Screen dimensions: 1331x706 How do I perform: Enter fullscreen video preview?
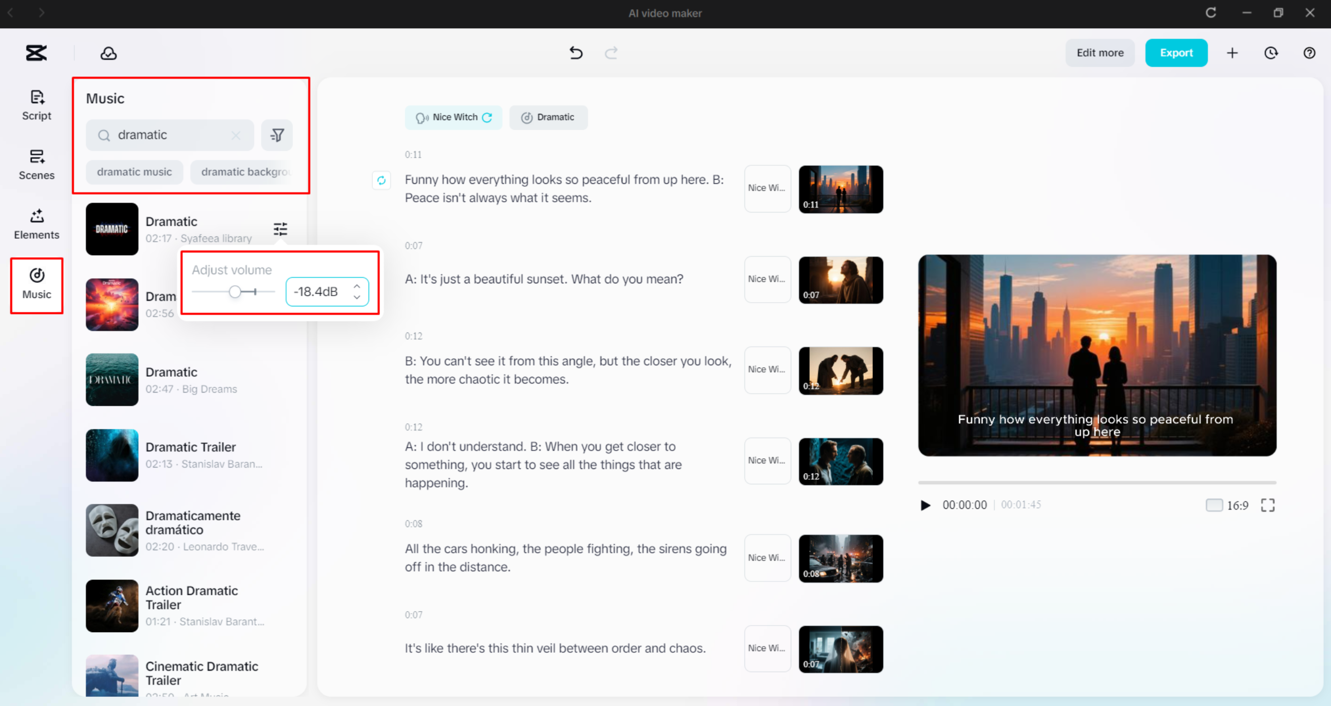(1267, 505)
